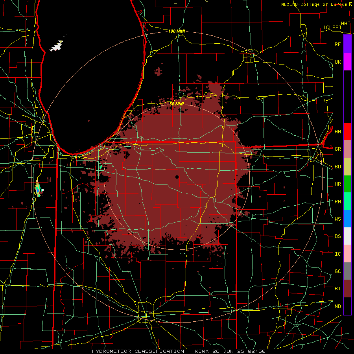Click the RF legend label
Image resolution: width=354 pixels, height=354 pixels.
click(x=337, y=44)
